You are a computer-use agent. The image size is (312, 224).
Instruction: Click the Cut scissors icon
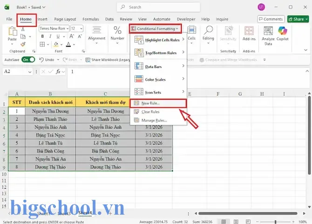(x=23, y=29)
